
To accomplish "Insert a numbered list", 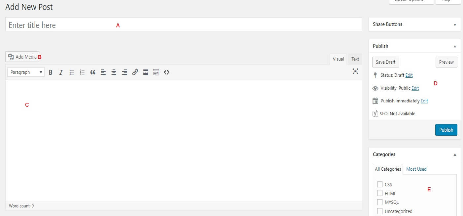I will (82, 72).
